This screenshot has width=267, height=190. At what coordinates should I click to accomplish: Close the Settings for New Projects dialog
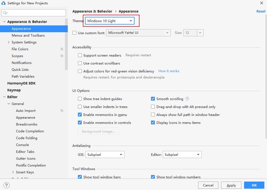click(262, 3)
